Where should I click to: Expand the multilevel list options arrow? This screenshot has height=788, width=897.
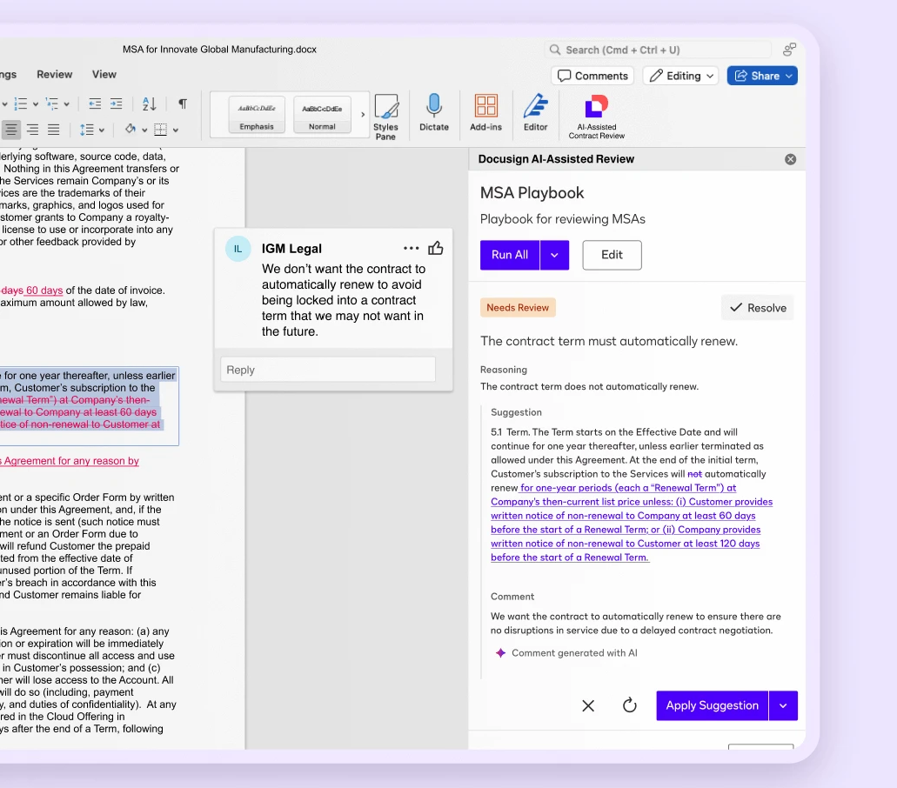tap(66, 104)
